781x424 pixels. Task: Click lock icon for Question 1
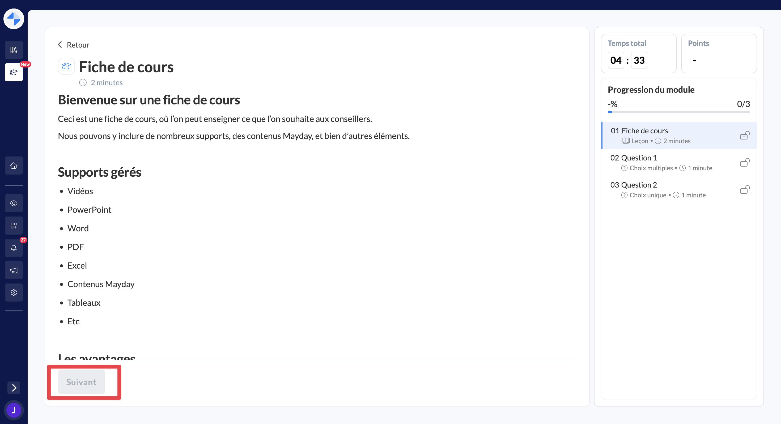(744, 163)
